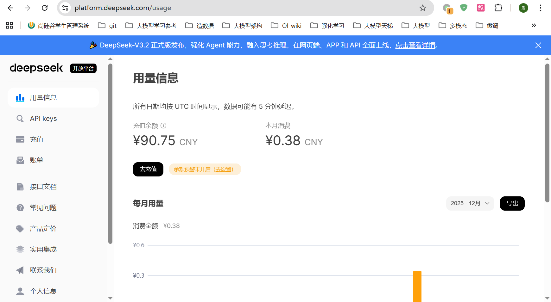Click the site information icon in address bar

point(65,8)
